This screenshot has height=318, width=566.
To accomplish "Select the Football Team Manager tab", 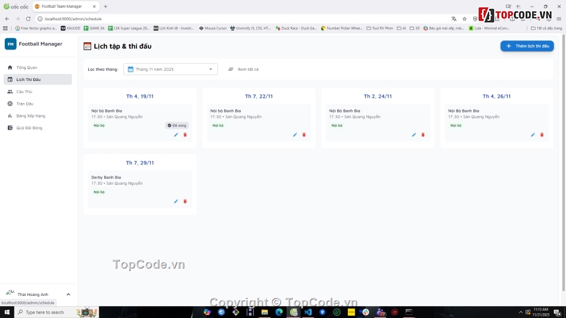I will (x=66, y=7).
